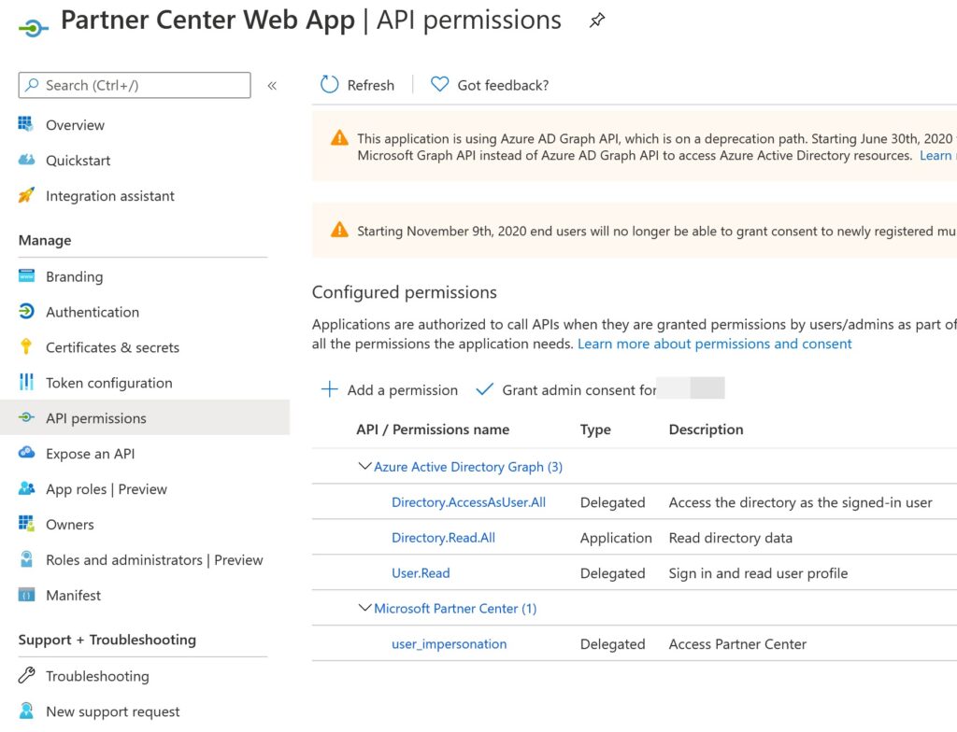Viewport: 957px width, 732px height.
Task: Collapse the sidebar with the double chevron
Action: (x=272, y=85)
